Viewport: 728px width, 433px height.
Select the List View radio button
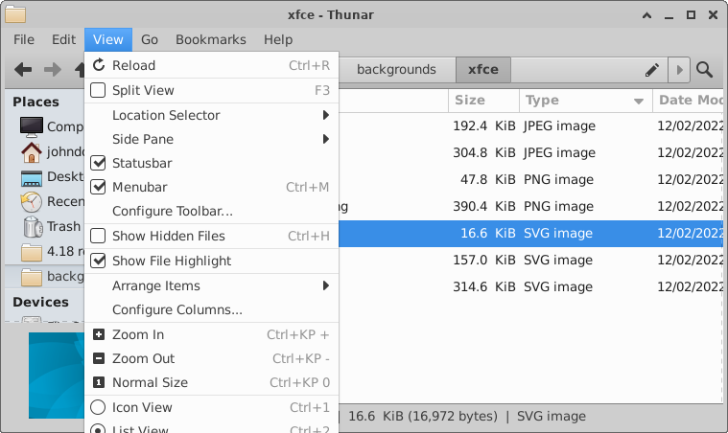pyautogui.click(x=98, y=429)
